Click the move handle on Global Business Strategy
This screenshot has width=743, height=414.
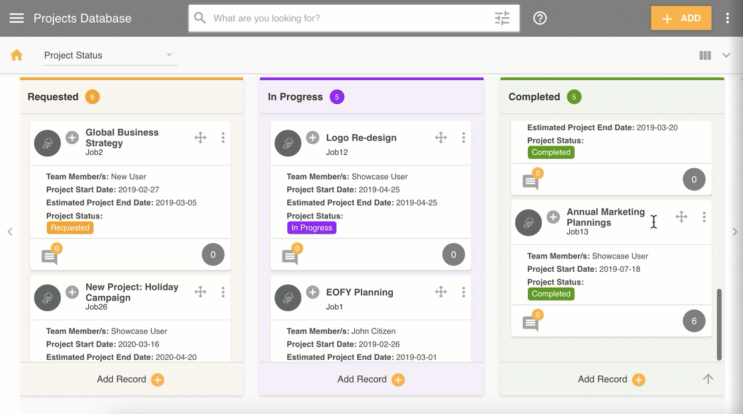click(x=200, y=138)
